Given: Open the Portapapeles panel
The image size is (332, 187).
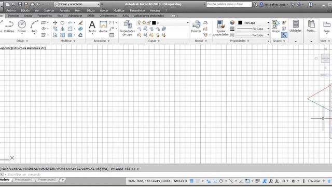Looking at the screenshot, I should click(x=311, y=26).
